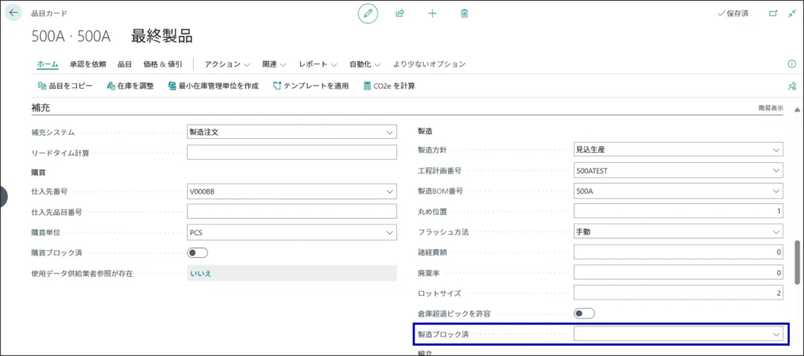Click the リードタイム計算 input field
The height and width of the screenshot is (356, 804).
[x=291, y=152]
